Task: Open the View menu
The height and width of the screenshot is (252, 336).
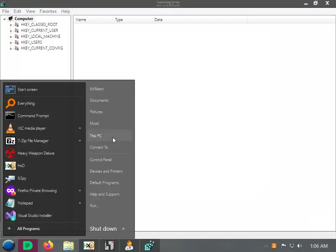Action: pyautogui.click(x=31, y=11)
